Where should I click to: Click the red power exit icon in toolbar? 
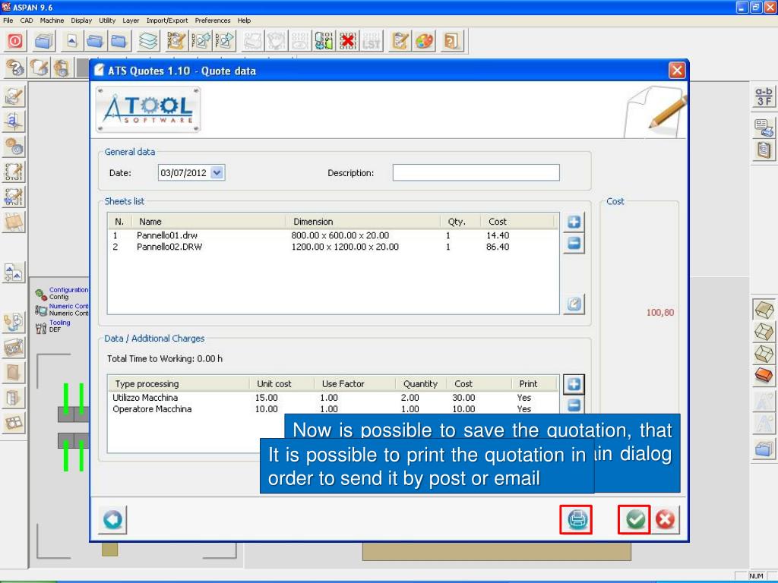15,41
